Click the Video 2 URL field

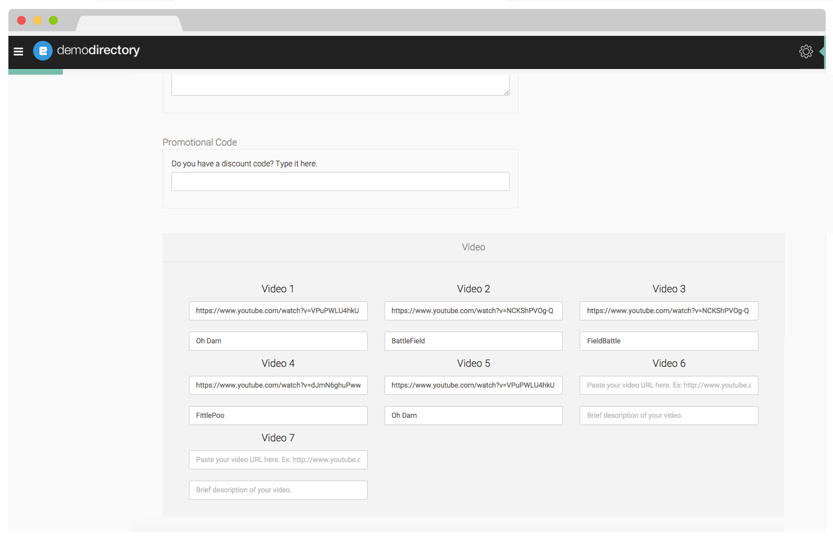click(474, 311)
